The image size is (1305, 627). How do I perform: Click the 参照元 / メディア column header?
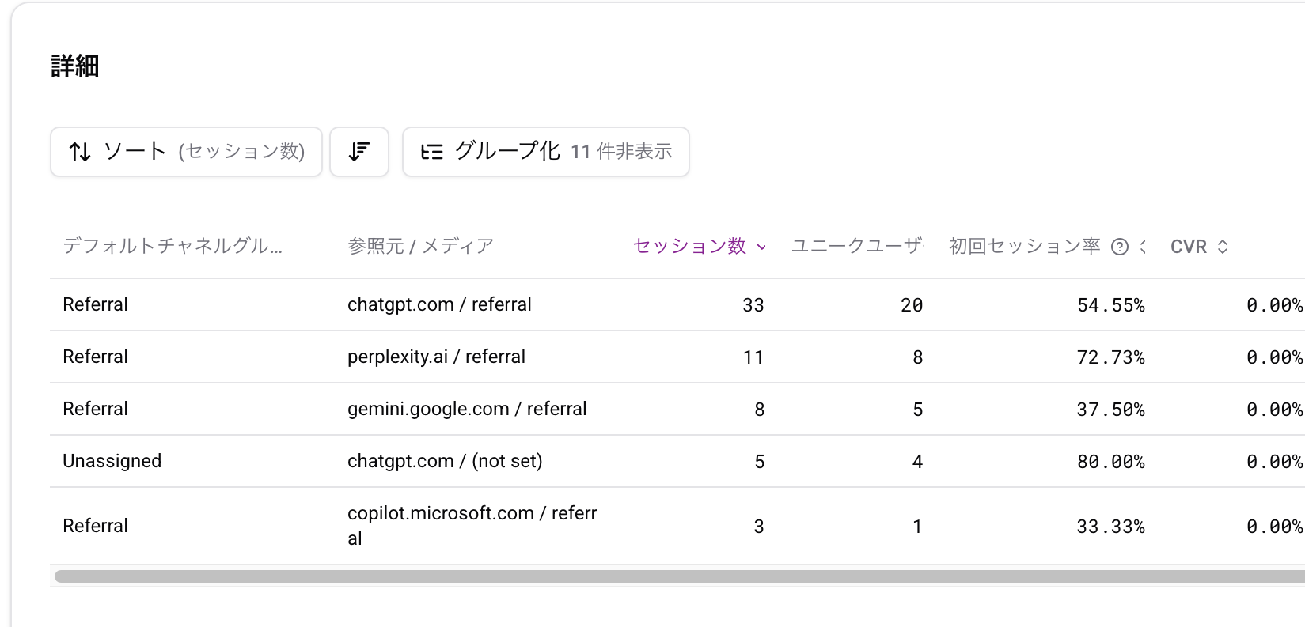420,246
